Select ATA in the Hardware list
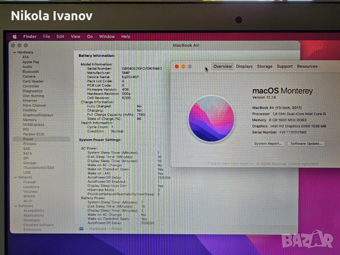 (x=25, y=57)
